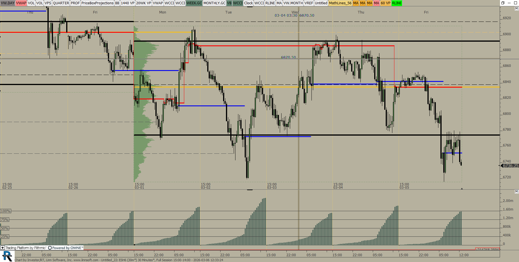Image resolution: width=519 pixels, height=262 pixels.
Task: Click the small triangle marker below the chart
Action: click(x=462, y=189)
